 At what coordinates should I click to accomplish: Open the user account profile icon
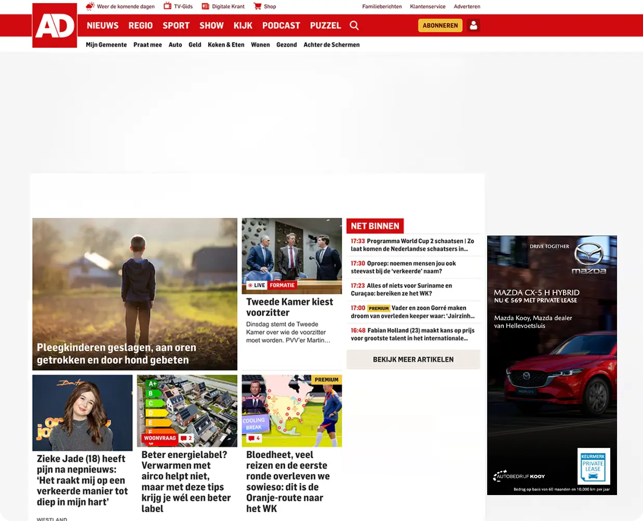pyautogui.click(x=473, y=25)
